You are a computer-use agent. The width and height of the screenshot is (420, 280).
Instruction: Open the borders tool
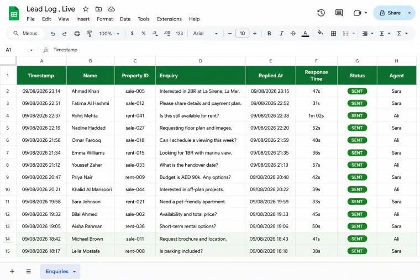[x=333, y=34]
